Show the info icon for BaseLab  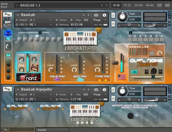click(104, 15)
